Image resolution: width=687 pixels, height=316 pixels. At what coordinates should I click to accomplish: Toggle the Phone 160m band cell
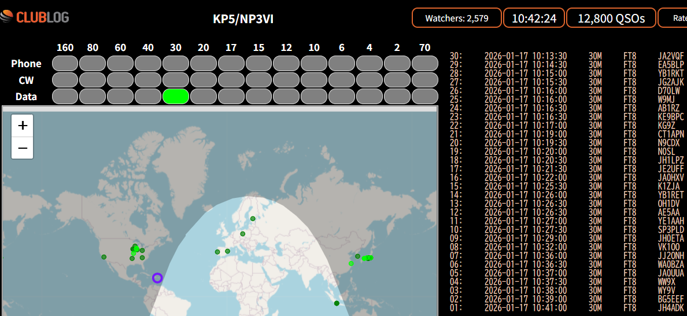(x=65, y=63)
